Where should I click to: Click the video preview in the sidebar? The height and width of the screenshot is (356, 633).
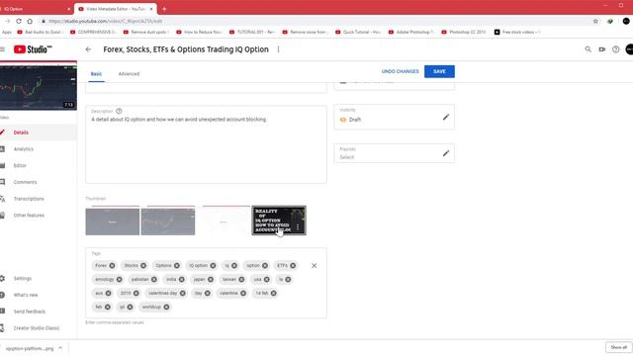pos(39,87)
